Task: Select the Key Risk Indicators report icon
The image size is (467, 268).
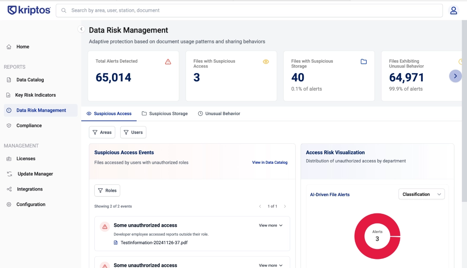Action: pyautogui.click(x=10, y=95)
